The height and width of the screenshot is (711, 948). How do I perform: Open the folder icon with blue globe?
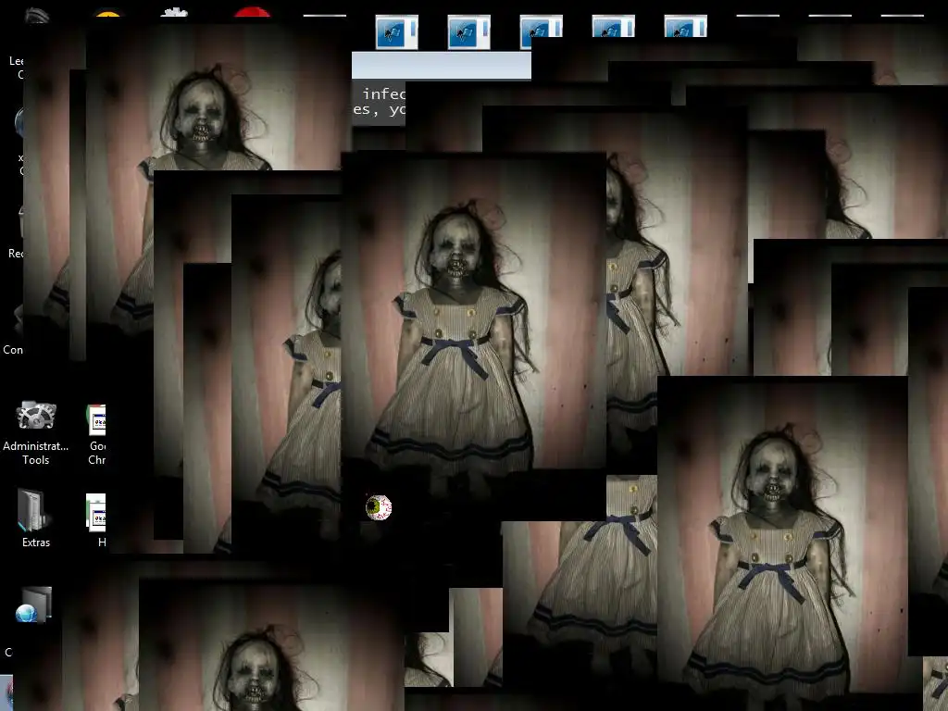tap(34, 605)
